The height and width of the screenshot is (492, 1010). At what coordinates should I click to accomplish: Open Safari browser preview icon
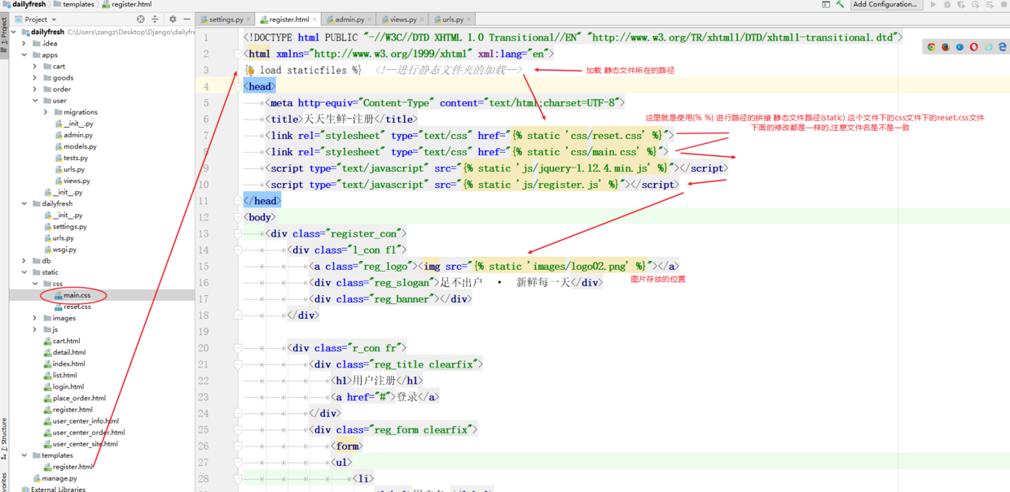tap(960, 47)
